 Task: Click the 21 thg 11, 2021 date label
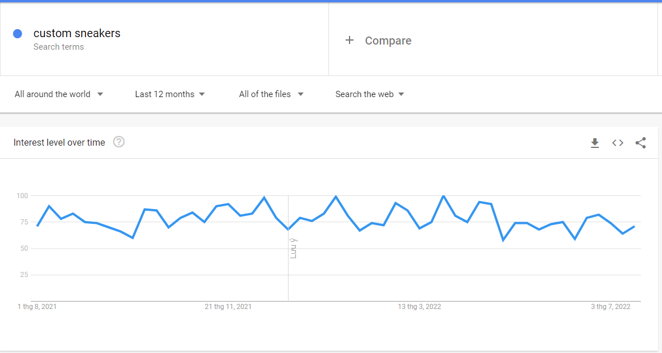228,307
